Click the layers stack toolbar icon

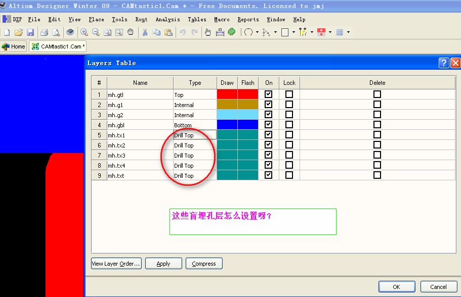click(70, 32)
